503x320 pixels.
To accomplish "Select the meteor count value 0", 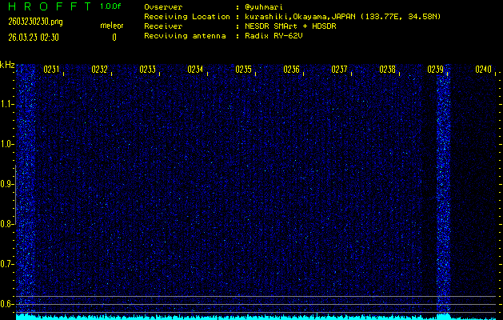I will pos(114,37).
